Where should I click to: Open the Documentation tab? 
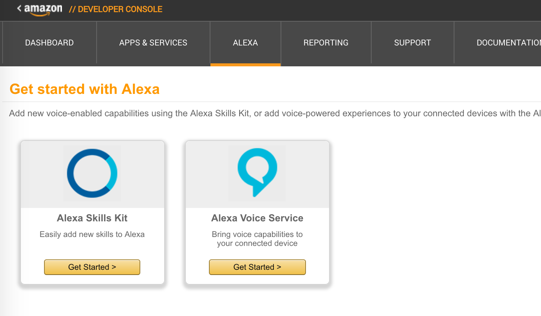point(498,43)
